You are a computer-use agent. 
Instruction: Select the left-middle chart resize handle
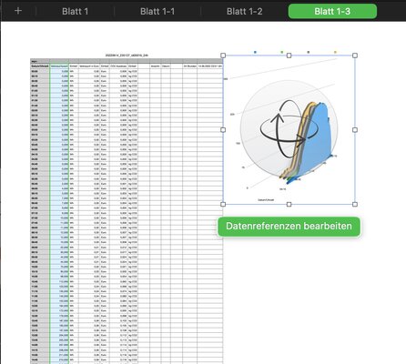(223, 129)
